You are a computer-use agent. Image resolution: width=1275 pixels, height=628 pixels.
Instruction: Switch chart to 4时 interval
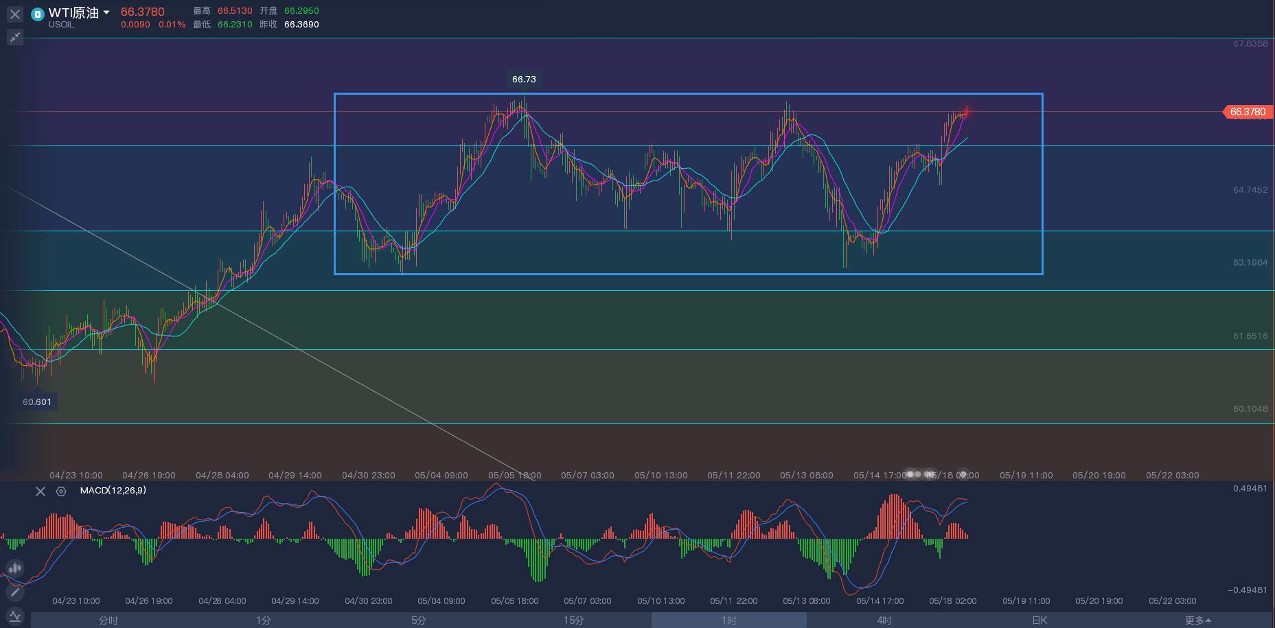(x=884, y=620)
